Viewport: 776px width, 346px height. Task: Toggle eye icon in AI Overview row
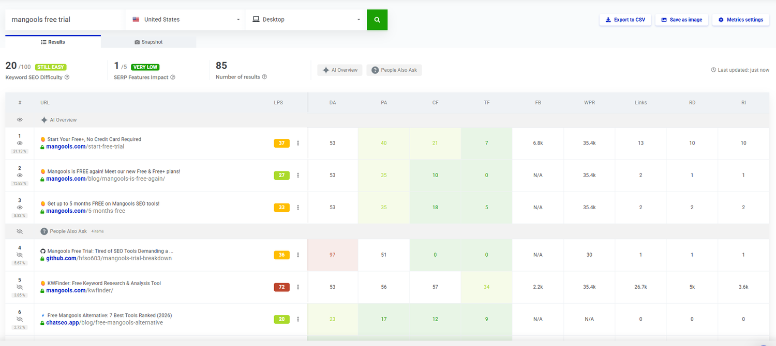click(x=20, y=120)
